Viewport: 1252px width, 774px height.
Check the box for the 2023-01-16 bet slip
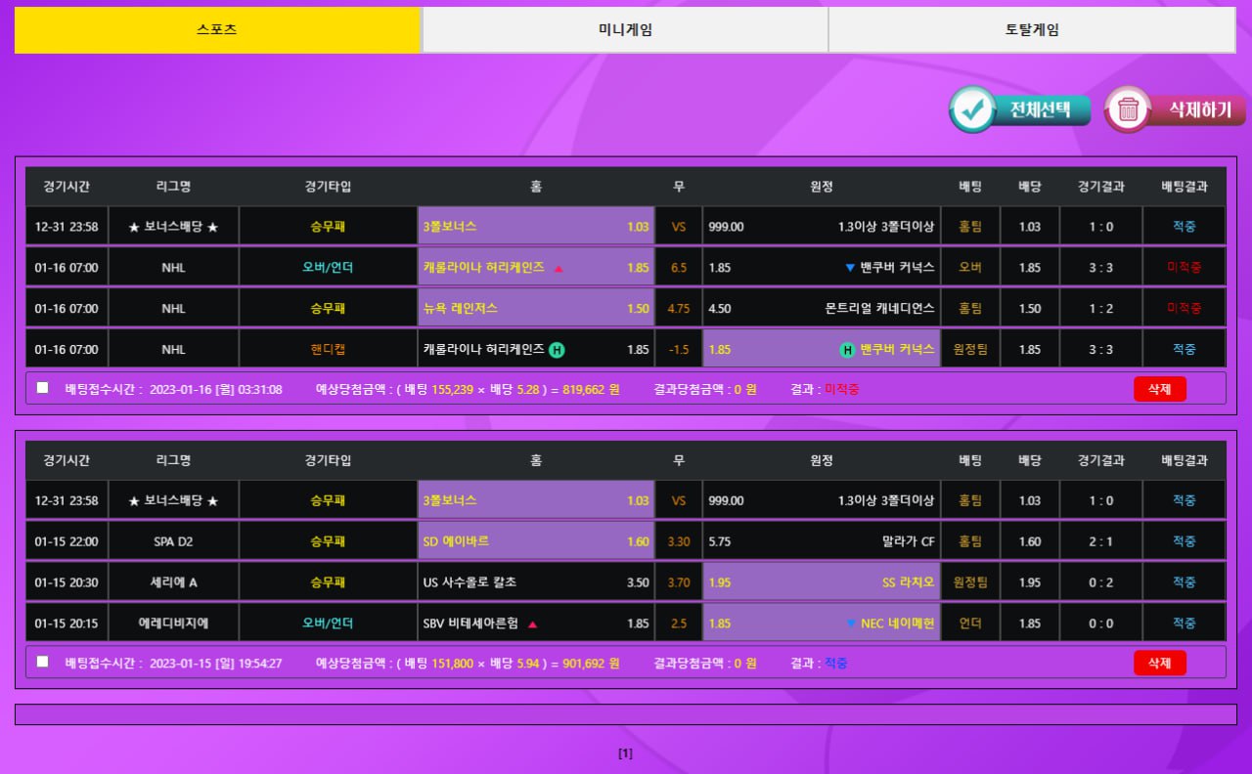(42, 388)
